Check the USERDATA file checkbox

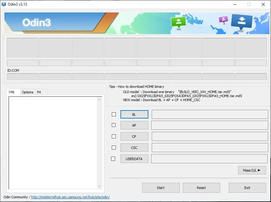[x=113, y=159]
